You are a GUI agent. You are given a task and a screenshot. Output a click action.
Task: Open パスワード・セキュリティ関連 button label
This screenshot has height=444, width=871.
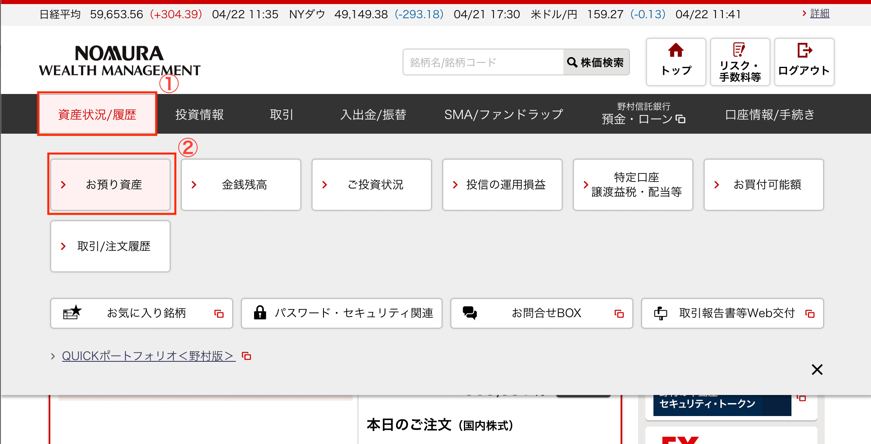[354, 313]
